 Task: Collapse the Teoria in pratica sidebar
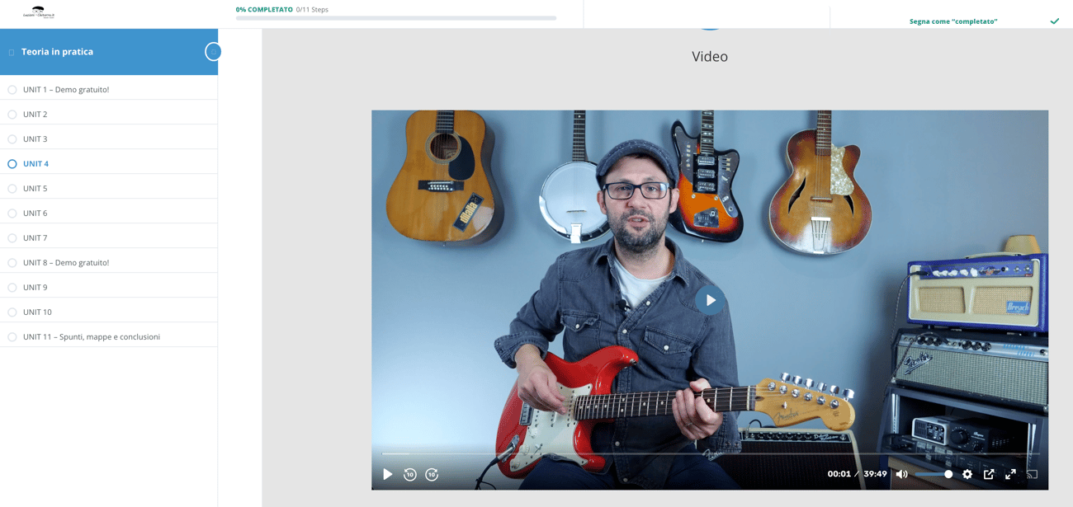coord(213,52)
